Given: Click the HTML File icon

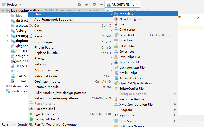Looking at the screenshot, I should [x=116, y=46].
